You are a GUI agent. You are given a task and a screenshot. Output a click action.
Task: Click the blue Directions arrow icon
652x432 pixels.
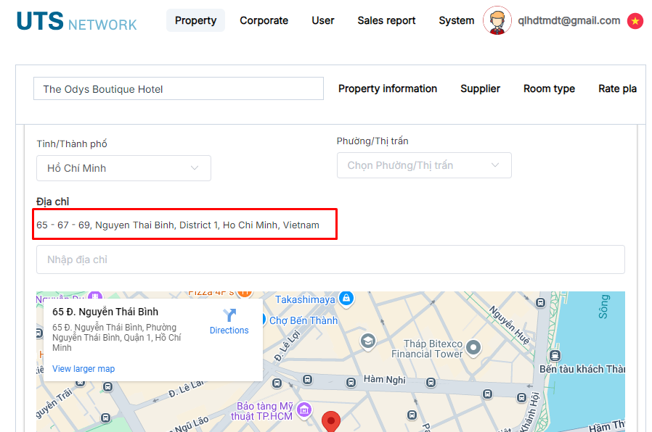(229, 315)
